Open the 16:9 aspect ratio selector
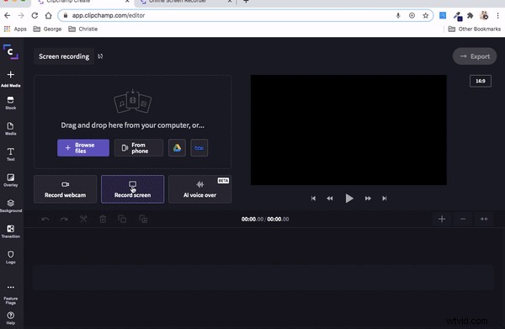This screenshot has height=329, width=505. pyautogui.click(x=481, y=81)
